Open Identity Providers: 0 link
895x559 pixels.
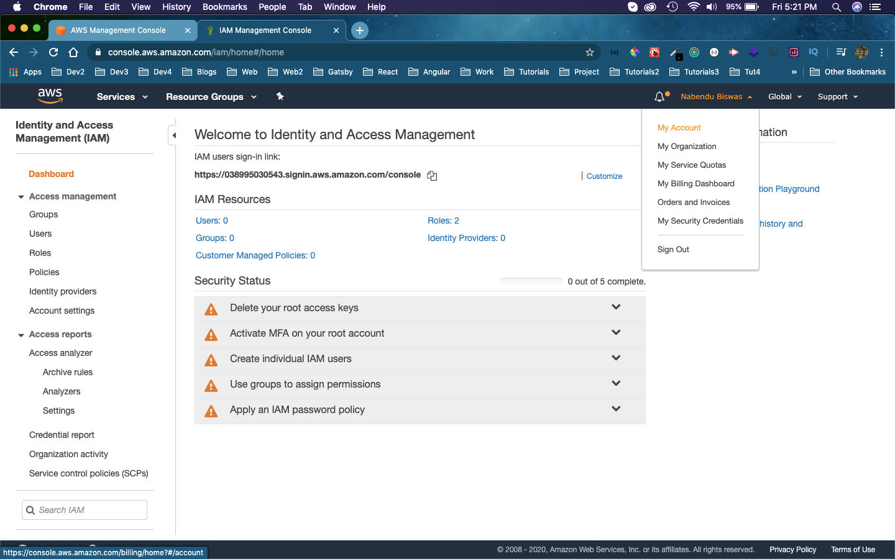(x=466, y=238)
